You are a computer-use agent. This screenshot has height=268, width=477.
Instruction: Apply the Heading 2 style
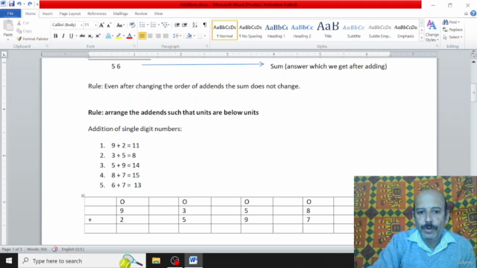coord(302,31)
